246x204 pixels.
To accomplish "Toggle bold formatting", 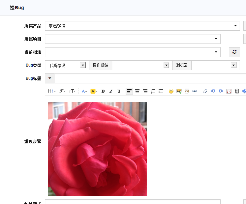I will coord(103,91).
